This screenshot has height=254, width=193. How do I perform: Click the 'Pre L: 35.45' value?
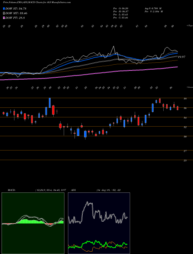121,15
